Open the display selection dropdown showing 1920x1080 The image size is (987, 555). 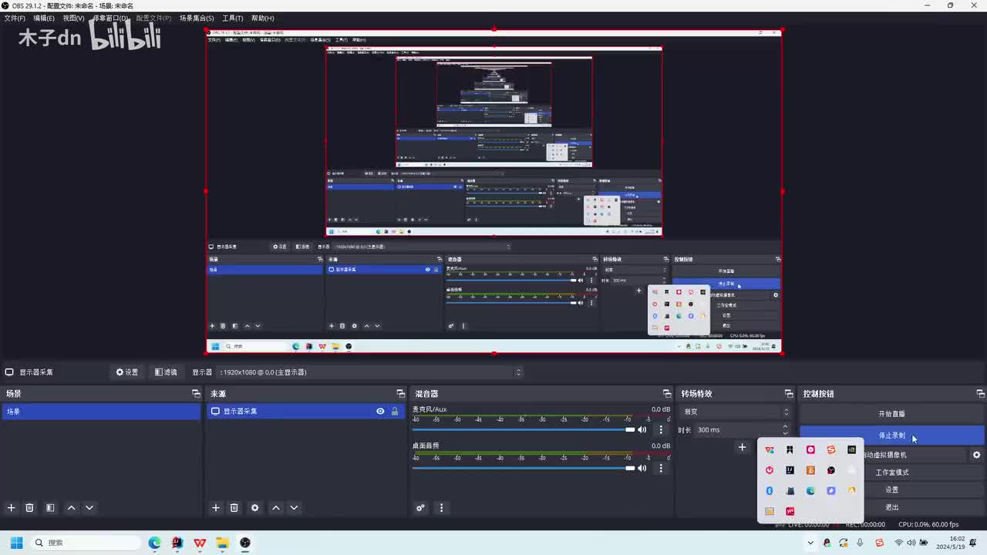(x=369, y=372)
